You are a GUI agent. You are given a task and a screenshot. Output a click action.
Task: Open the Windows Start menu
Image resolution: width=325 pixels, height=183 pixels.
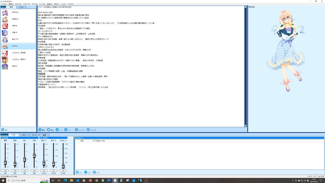tap(3, 181)
